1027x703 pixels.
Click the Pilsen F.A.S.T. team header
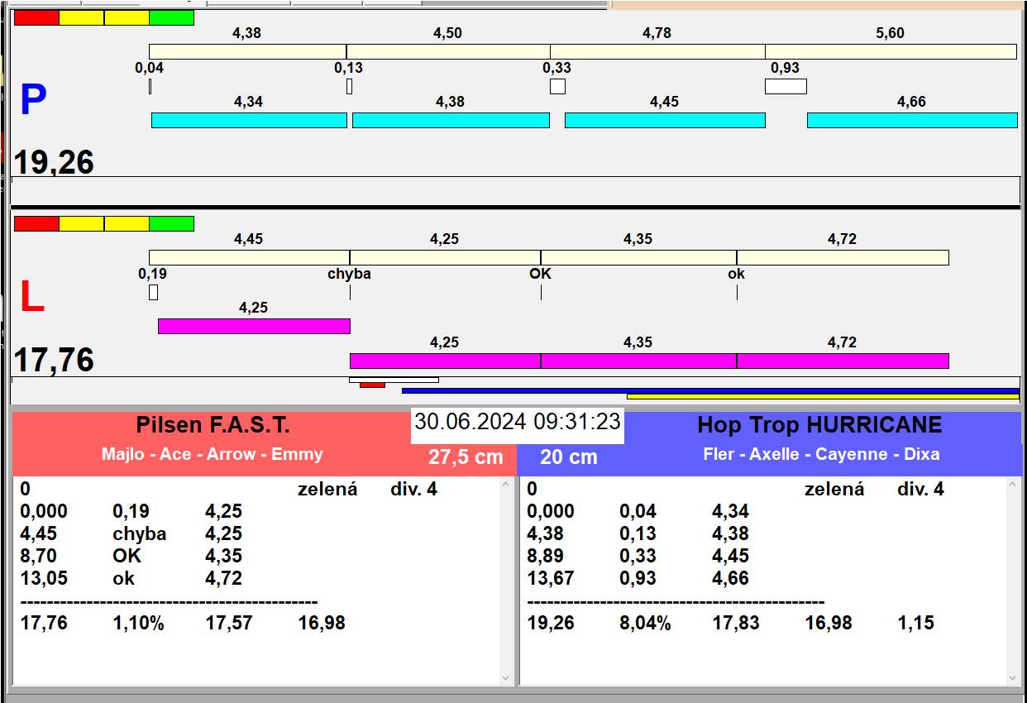click(x=213, y=425)
